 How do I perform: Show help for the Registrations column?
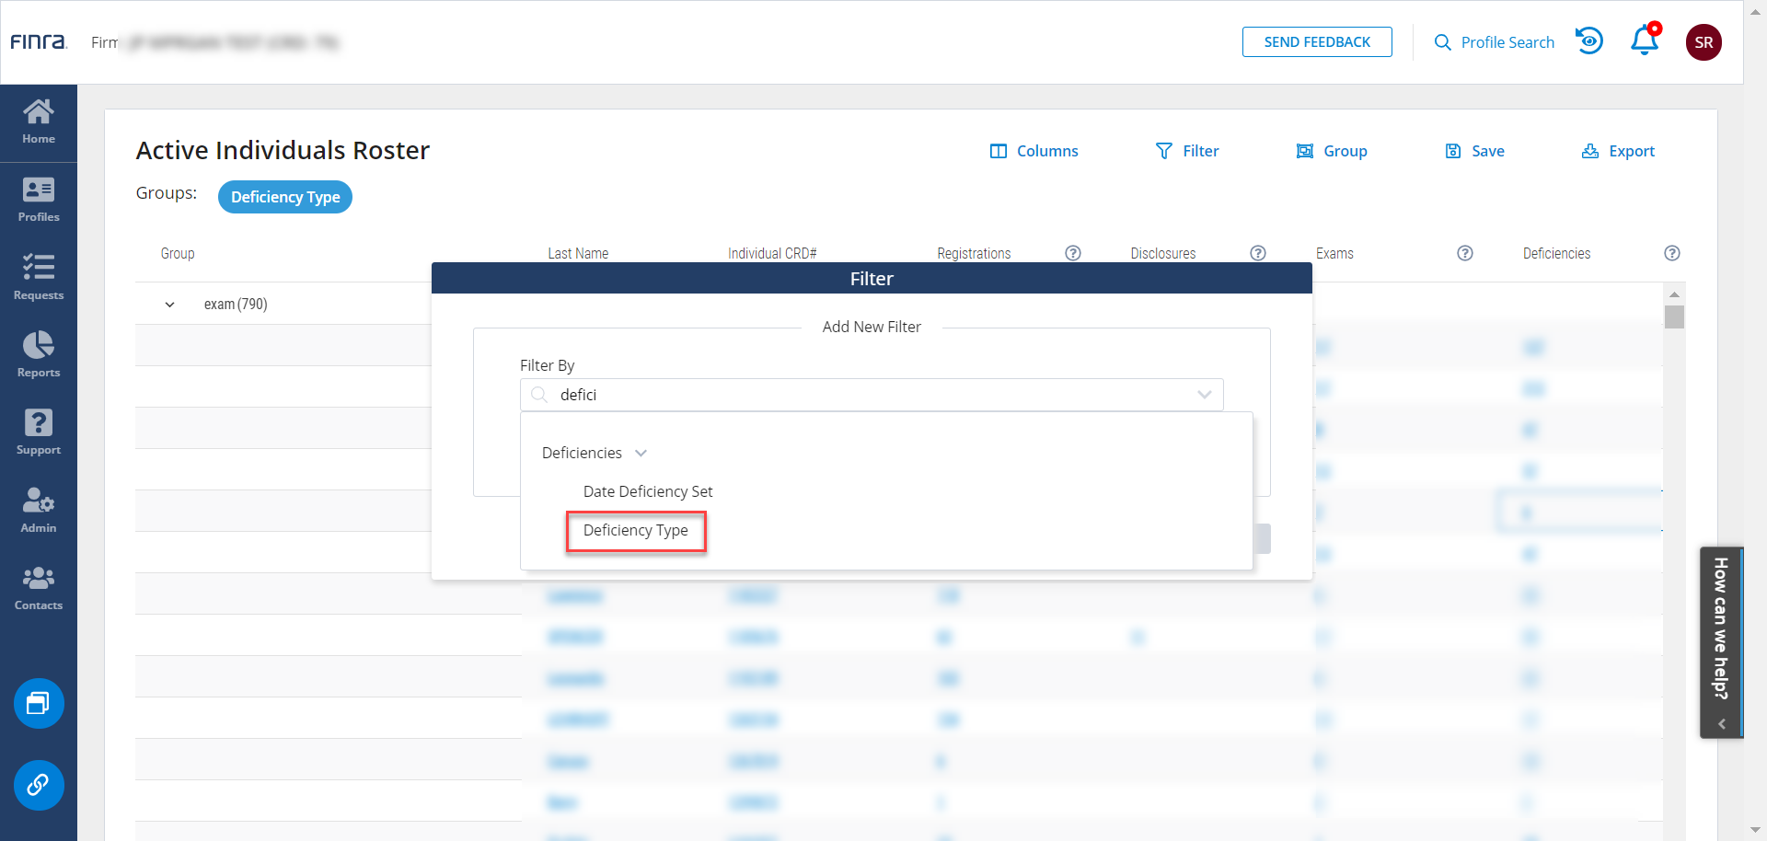[1073, 253]
